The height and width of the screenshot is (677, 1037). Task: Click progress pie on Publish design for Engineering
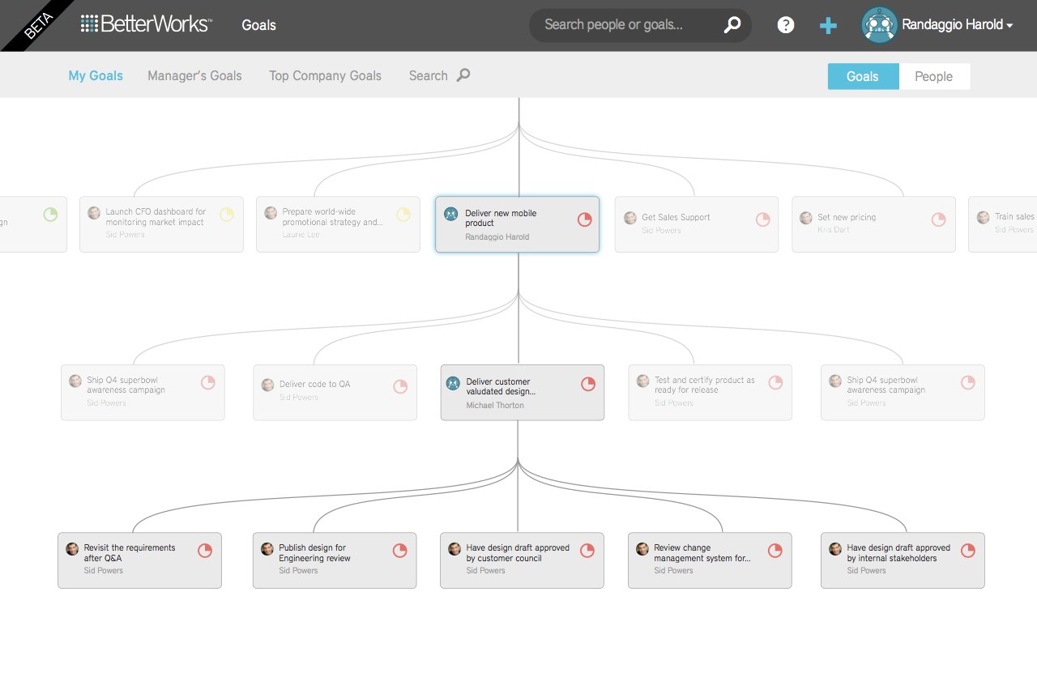tap(400, 551)
